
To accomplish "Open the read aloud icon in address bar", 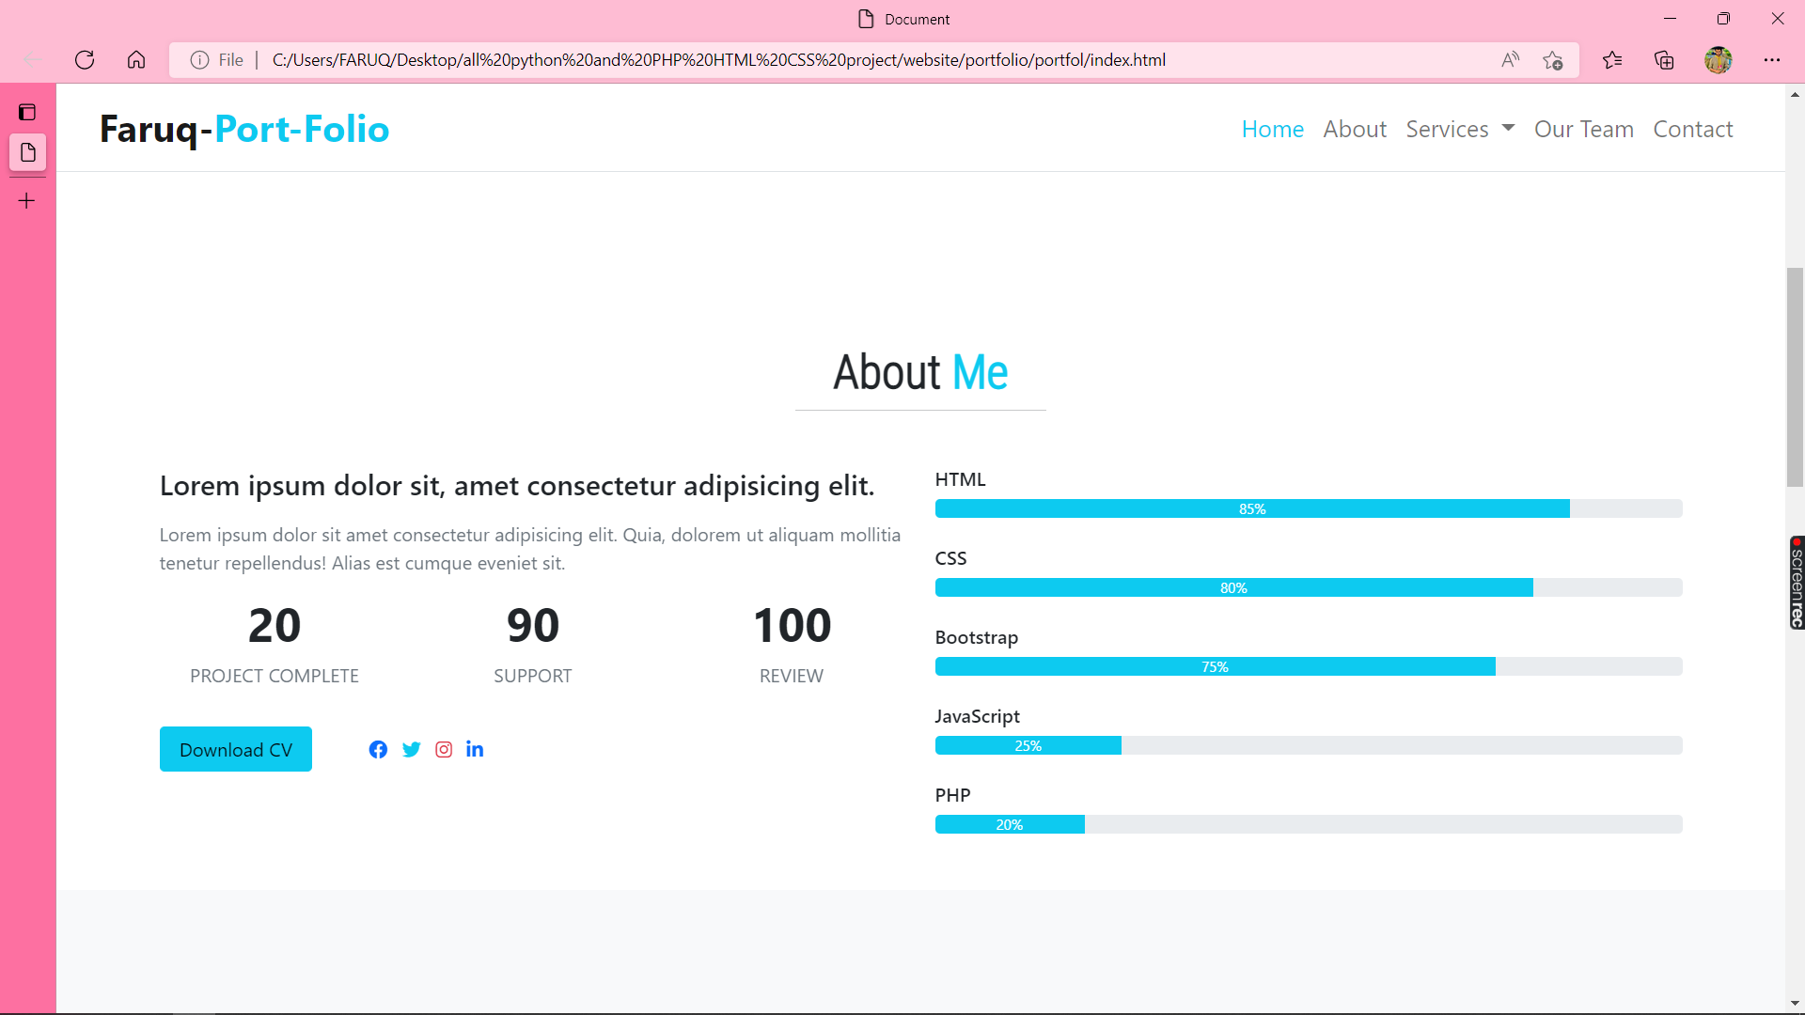I will [x=1510, y=60].
